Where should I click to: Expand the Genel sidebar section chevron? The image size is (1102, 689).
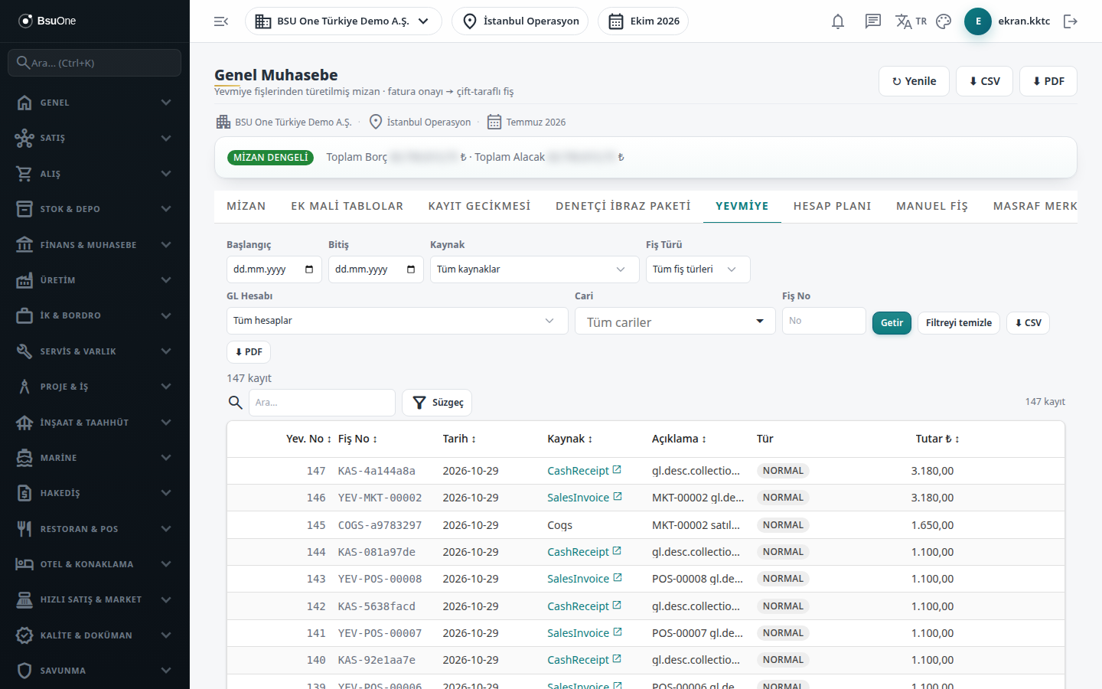166,103
